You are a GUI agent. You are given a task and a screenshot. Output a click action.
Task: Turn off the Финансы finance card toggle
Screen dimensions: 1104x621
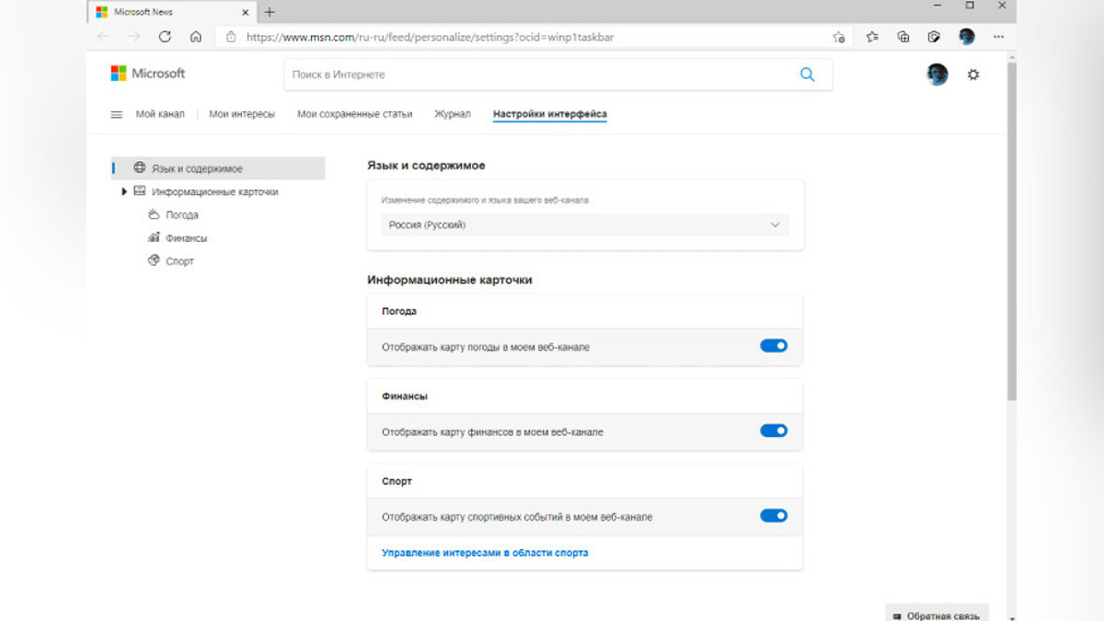coord(774,431)
